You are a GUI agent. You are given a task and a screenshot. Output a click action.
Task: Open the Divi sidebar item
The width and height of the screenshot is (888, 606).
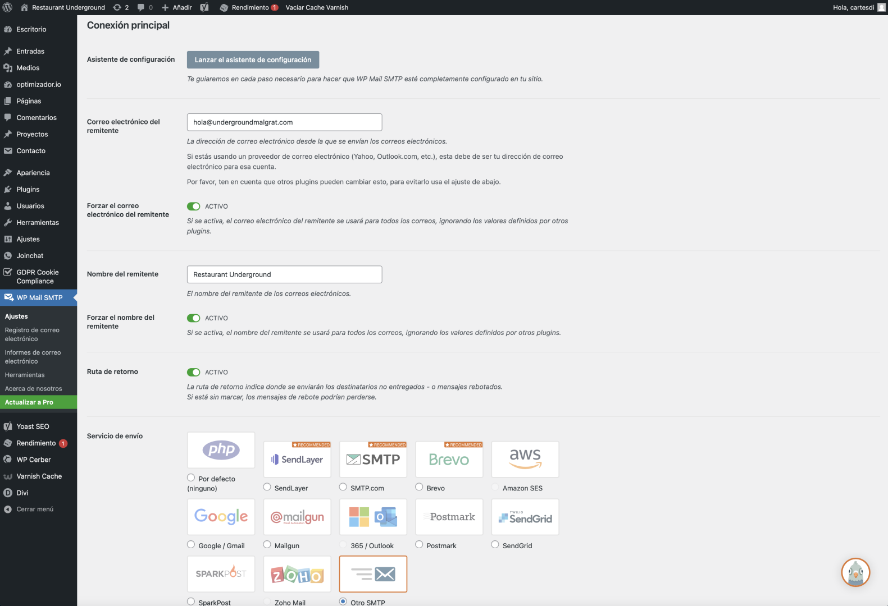click(x=38, y=493)
